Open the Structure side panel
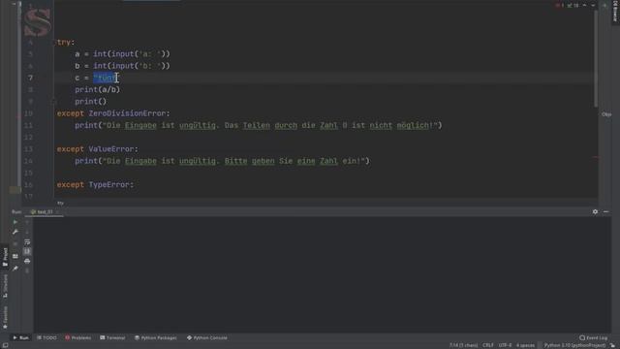The image size is (620, 349). [x=5, y=286]
